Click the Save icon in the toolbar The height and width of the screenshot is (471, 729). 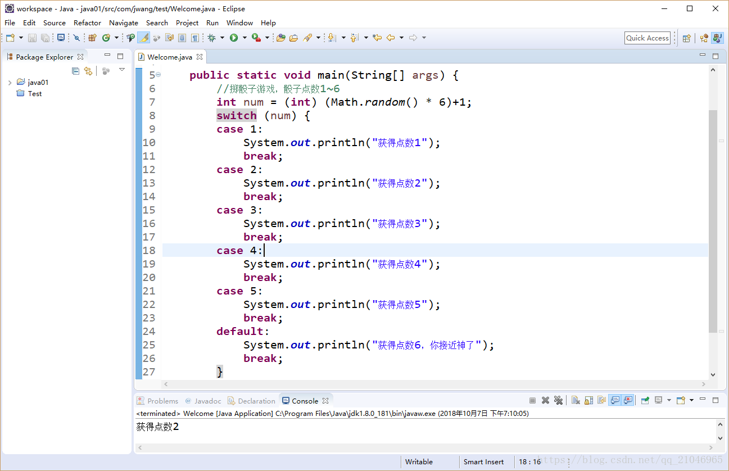coord(32,38)
